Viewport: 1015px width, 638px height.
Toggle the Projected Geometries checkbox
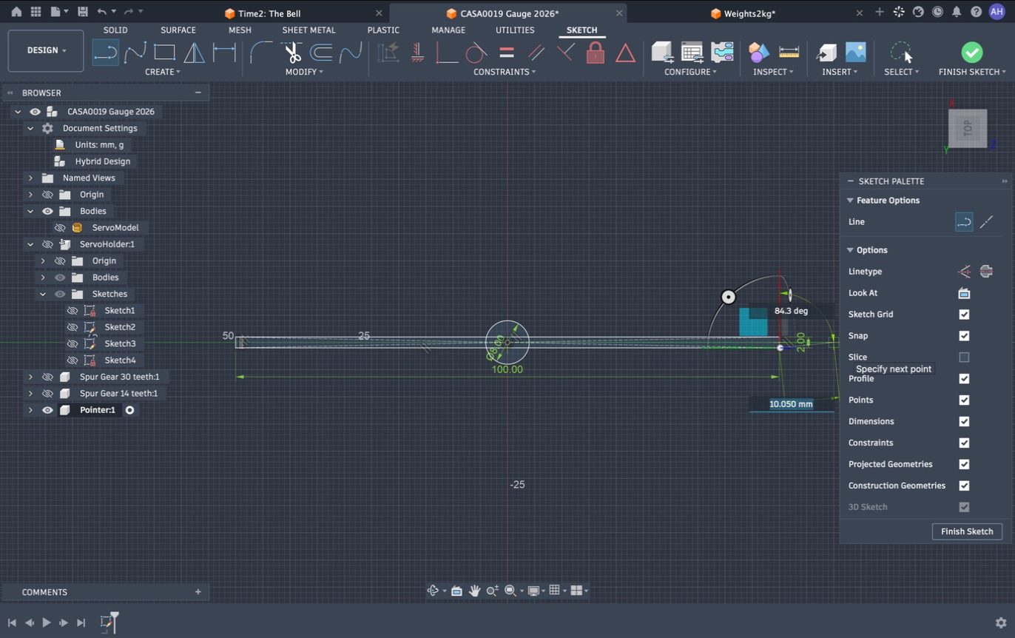pos(964,464)
